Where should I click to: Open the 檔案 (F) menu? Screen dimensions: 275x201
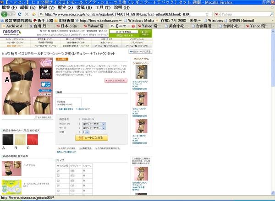pyautogui.click(x=9, y=8)
